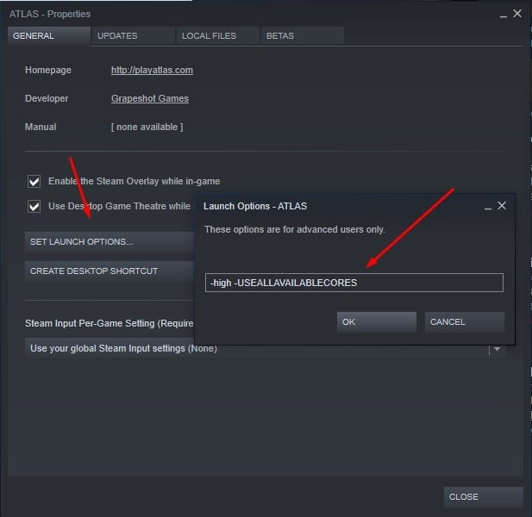532x517 pixels.
Task: Expand the Steam Input Per-Game Setting dropdown
Action: (x=497, y=349)
